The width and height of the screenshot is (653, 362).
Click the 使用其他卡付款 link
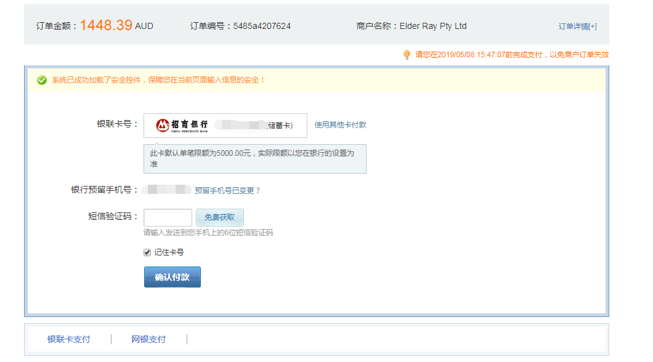point(340,125)
